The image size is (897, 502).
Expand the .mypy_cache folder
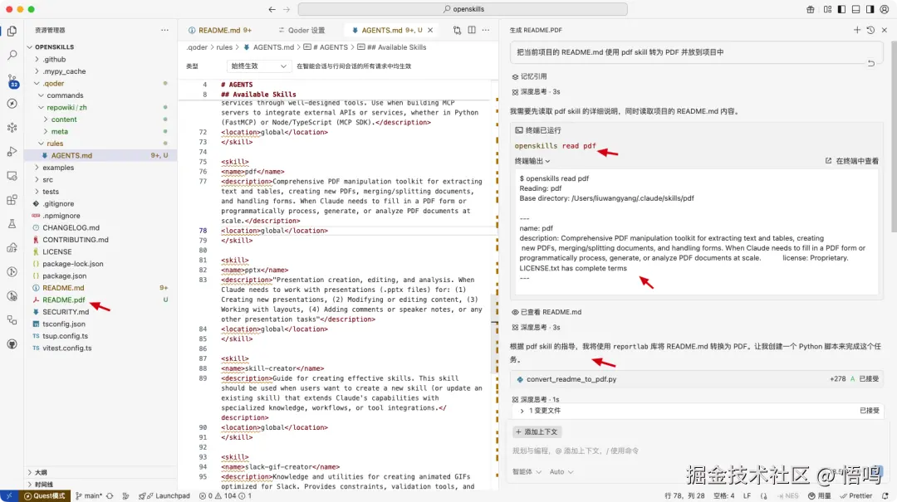(64, 71)
